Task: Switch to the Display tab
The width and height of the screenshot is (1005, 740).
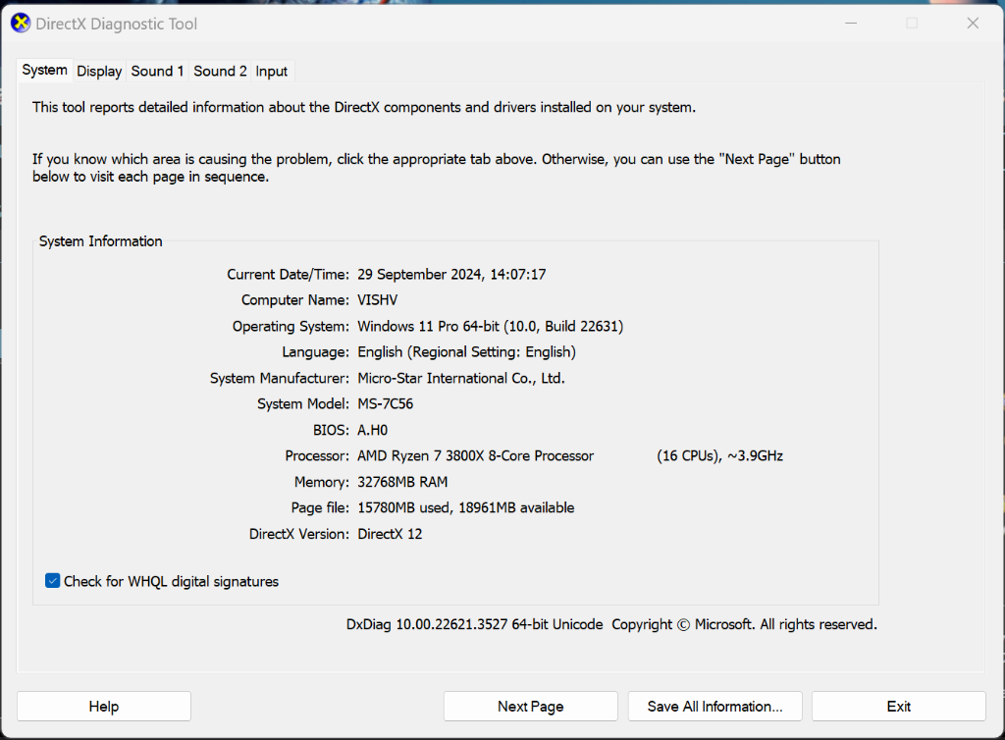Action: (99, 71)
